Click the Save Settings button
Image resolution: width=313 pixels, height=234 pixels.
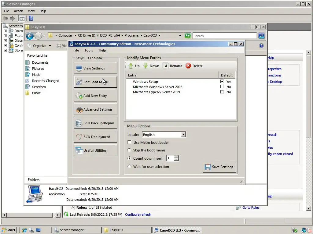219,167
